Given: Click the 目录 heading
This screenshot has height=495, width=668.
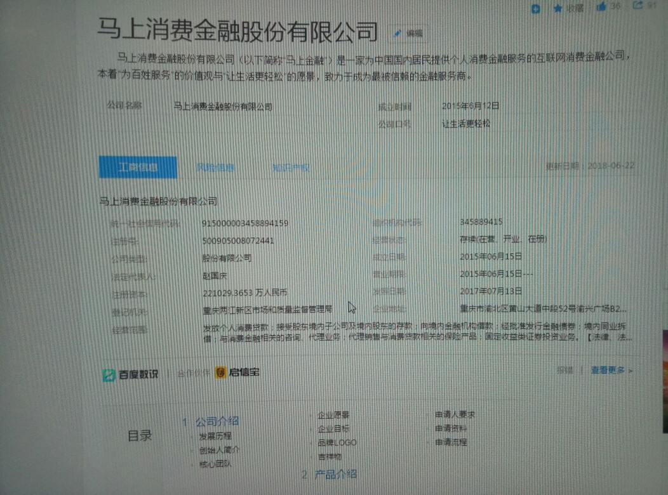Looking at the screenshot, I should (x=140, y=436).
